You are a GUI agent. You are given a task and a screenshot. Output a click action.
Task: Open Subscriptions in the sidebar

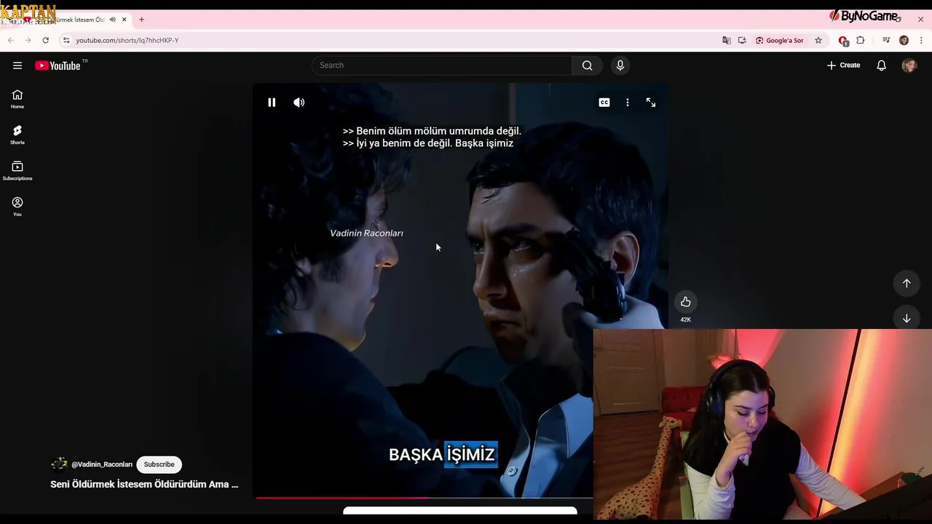[x=17, y=171]
